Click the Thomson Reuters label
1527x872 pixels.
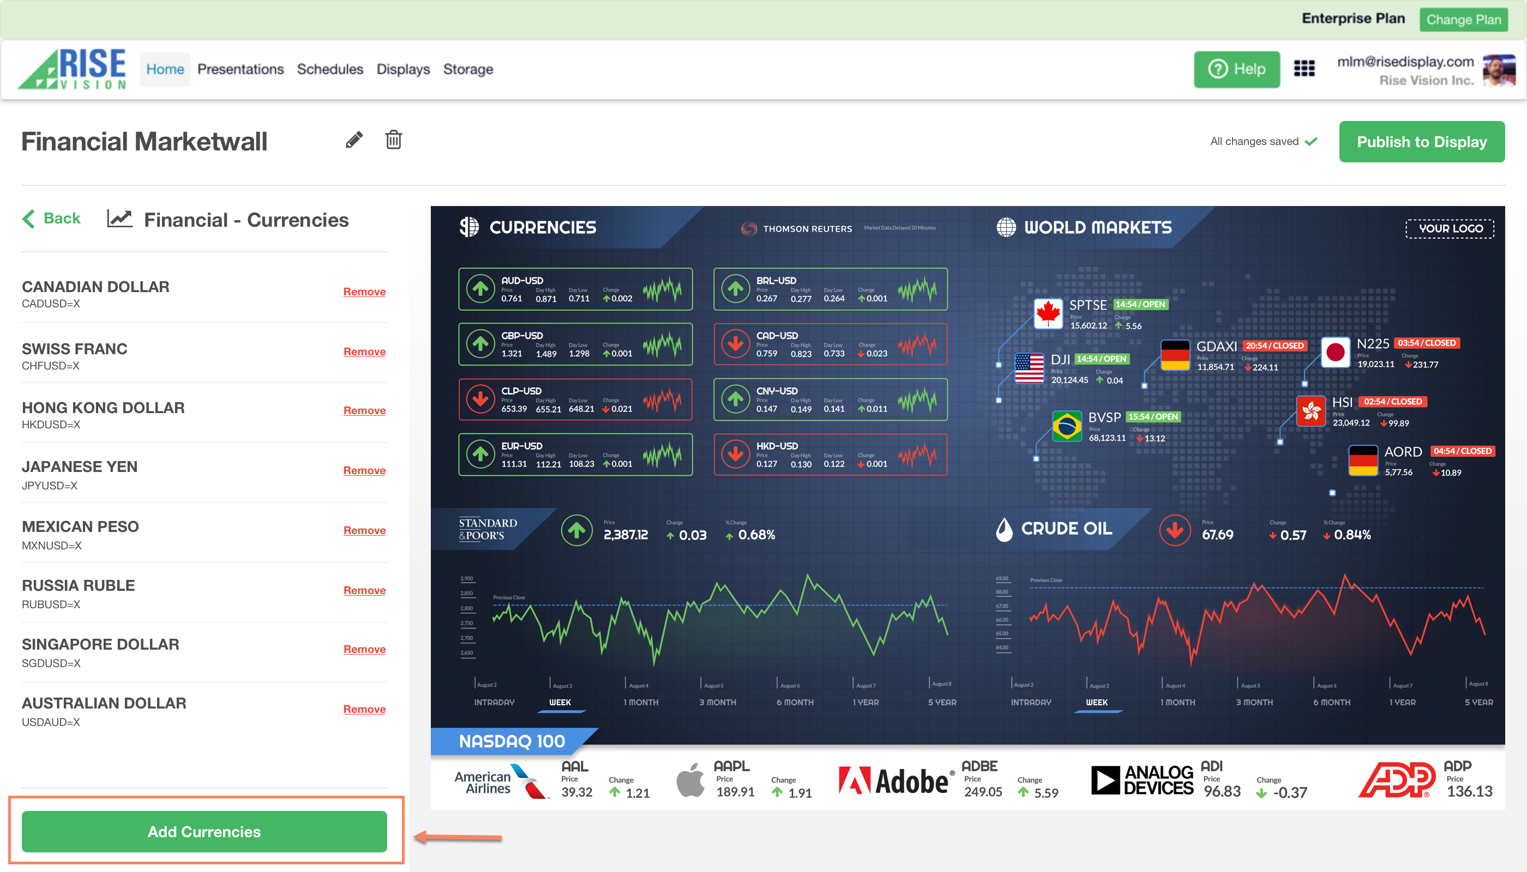tap(797, 229)
